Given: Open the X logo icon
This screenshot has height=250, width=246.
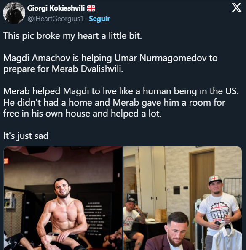Looking at the screenshot, I should pyautogui.click(x=237, y=8).
